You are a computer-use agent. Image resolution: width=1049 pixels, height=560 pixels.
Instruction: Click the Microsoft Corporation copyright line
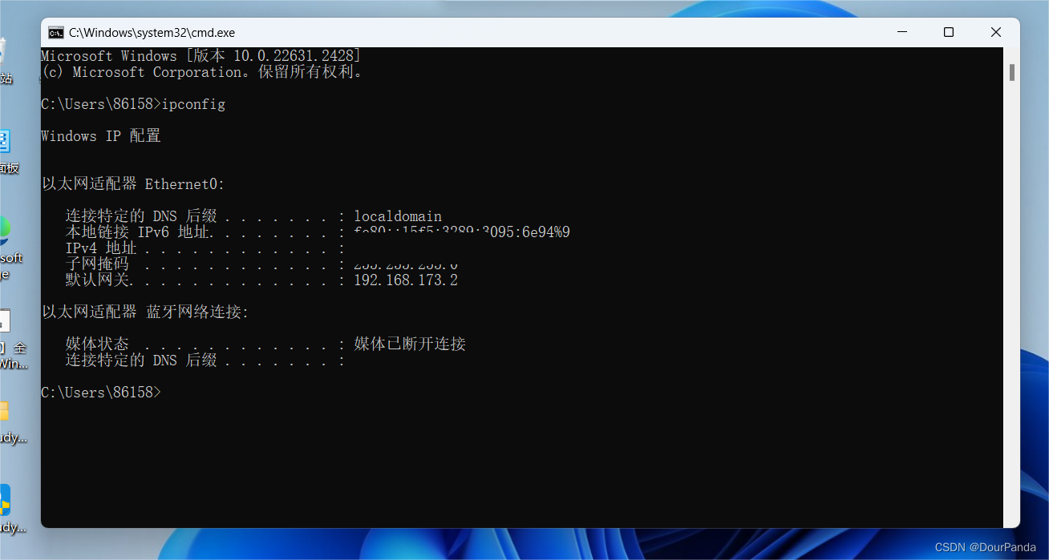tap(201, 72)
